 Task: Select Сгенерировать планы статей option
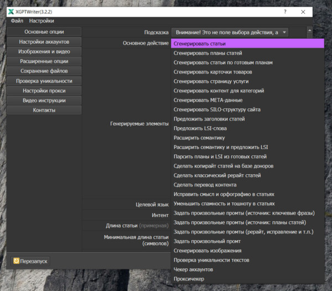247,53
